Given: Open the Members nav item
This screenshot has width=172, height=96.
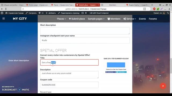Looking at the screenshot, I should pyautogui.click(x=114, y=19).
